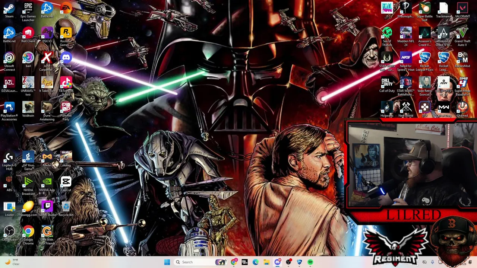The height and width of the screenshot is (268, 477).
Task: Open the Pummel Party icon
Action: [x=66, y=112]
